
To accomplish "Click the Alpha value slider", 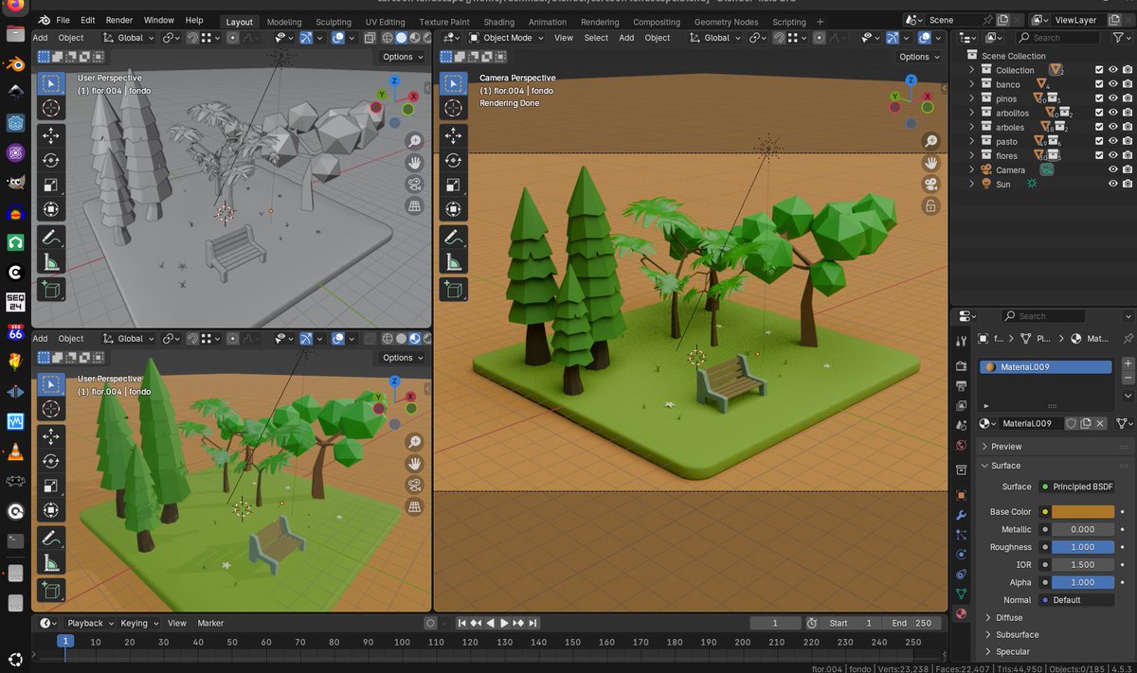I will pos(1083,582).
